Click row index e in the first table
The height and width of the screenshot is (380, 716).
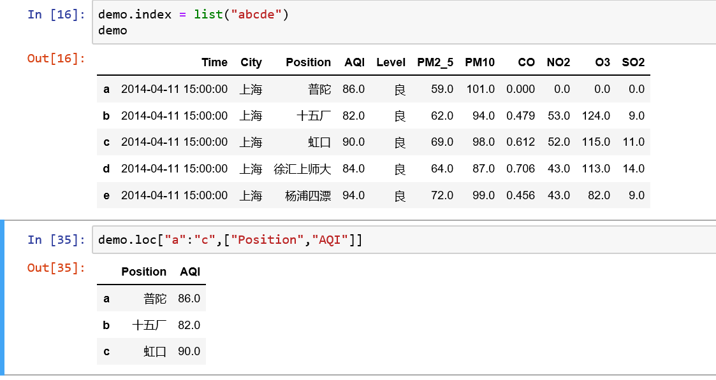(106, 195)
